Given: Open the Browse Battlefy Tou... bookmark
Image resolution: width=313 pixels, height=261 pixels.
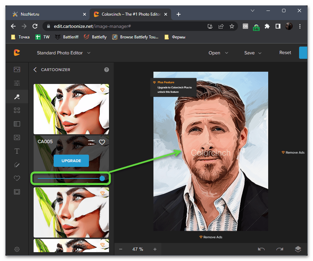Looking at the screenshot, I should [135, 37].
